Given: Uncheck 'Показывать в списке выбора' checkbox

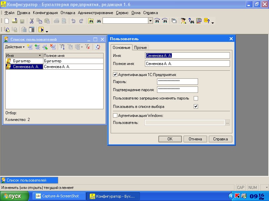Looking at the screenshot, I should (x=196, y=106).
